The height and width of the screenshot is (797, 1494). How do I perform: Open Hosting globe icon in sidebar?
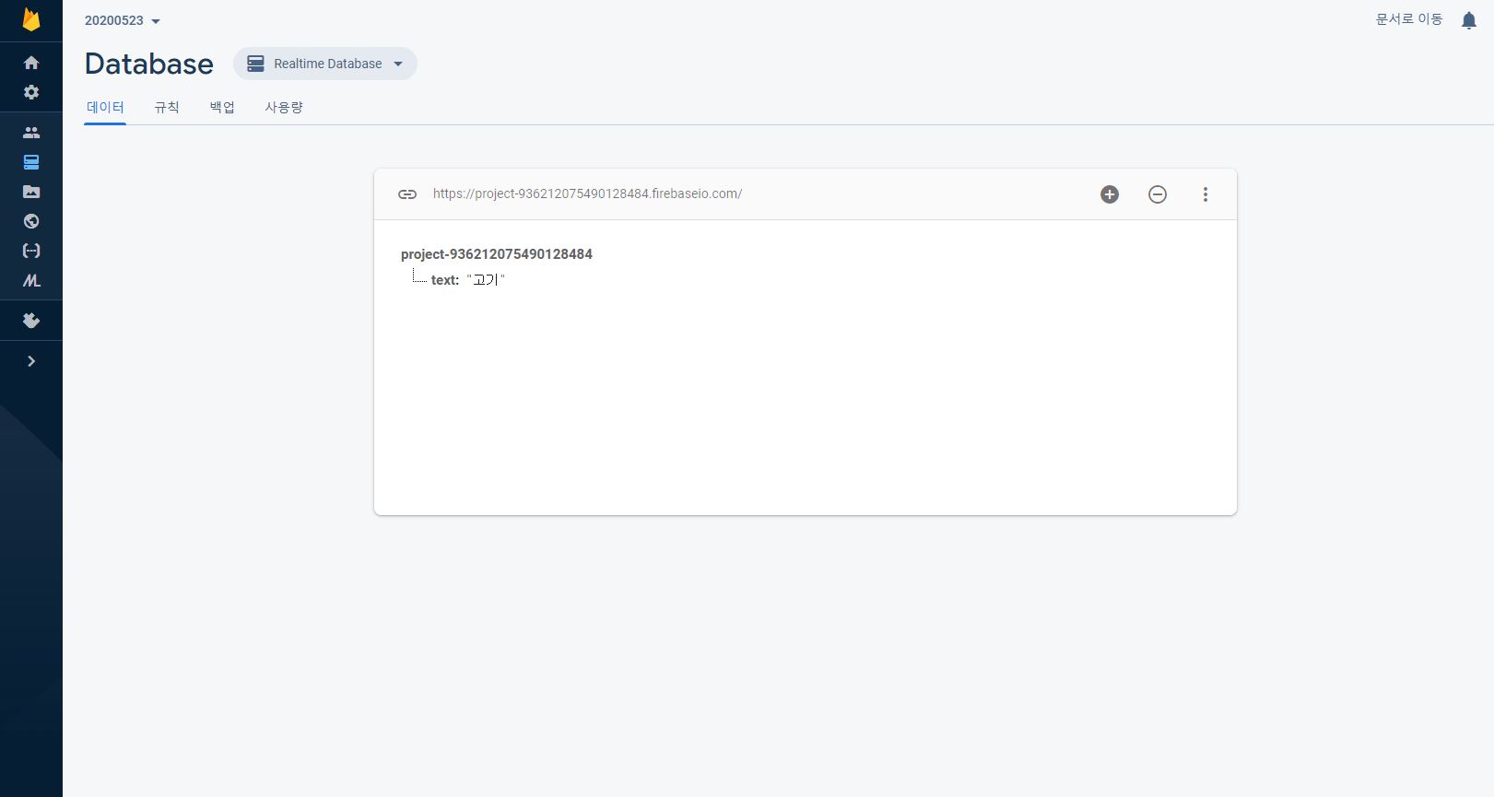(x=31, y=221)
